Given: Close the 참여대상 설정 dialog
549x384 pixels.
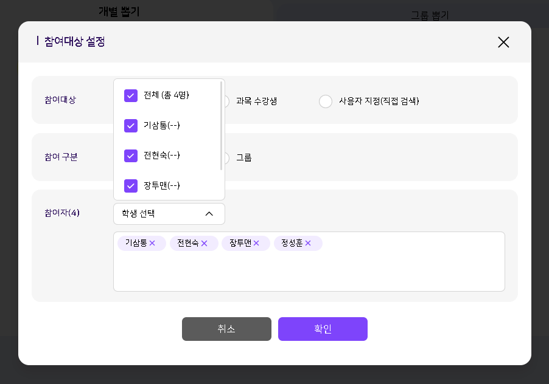Looking at the screenshot, I should click(503, 42).
